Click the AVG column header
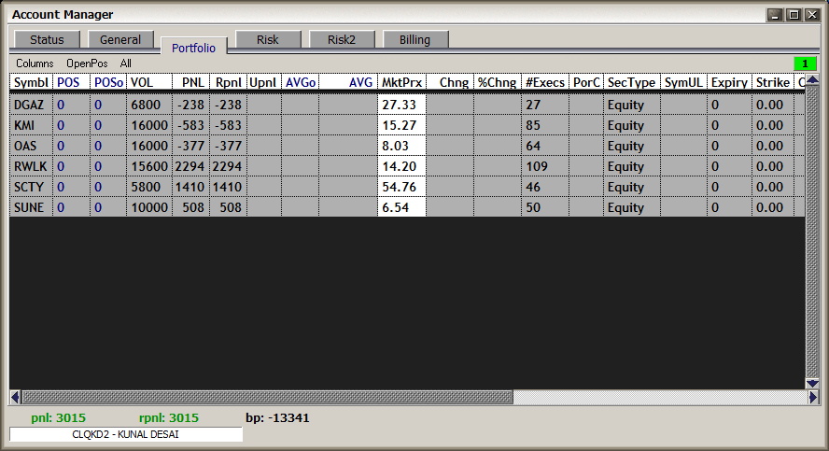 pos(348,82)
